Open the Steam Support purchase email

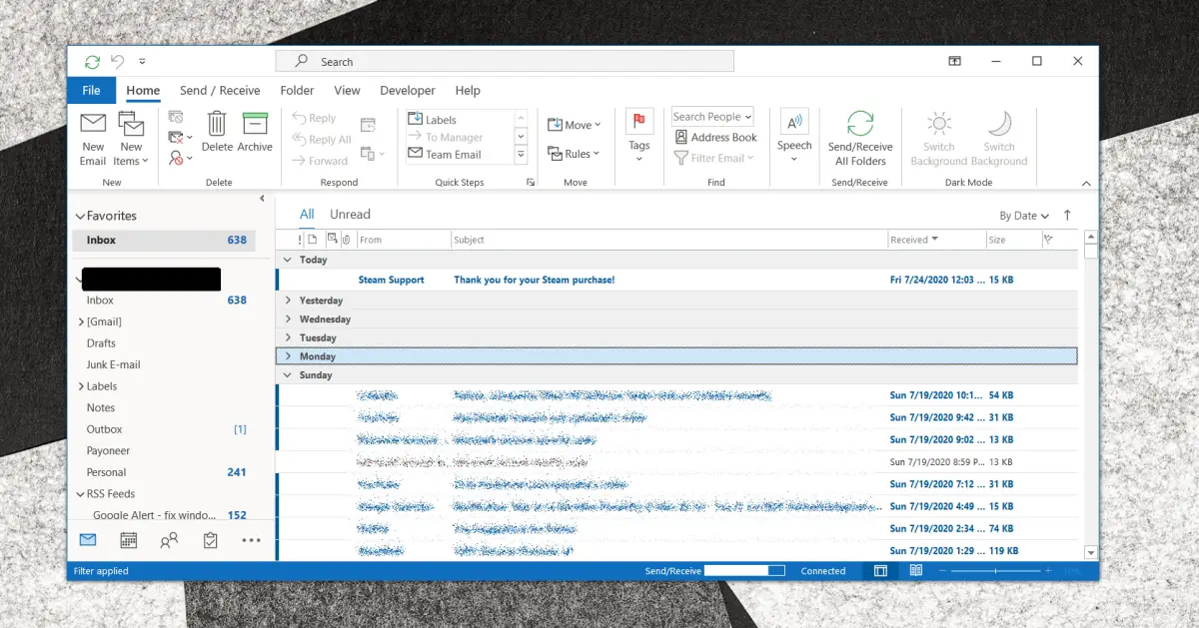point(534,281)
